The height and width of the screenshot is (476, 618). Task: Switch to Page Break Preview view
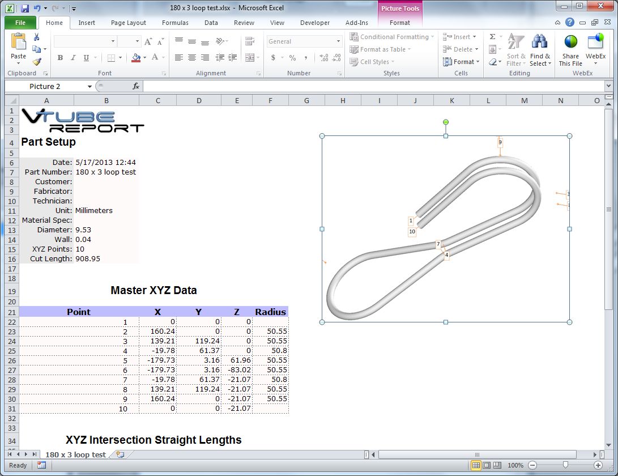pyautogui.click(x=497, y=465)
